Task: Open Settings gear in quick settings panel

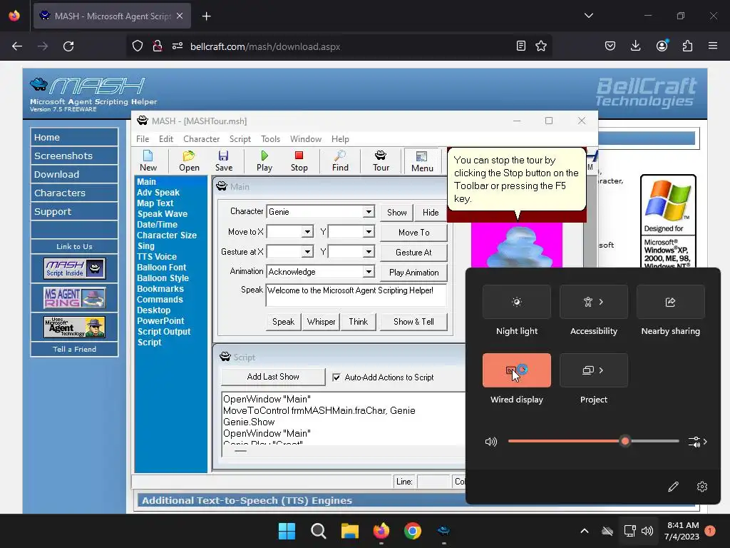Action: pyautogui.click(x=702, y=487)
